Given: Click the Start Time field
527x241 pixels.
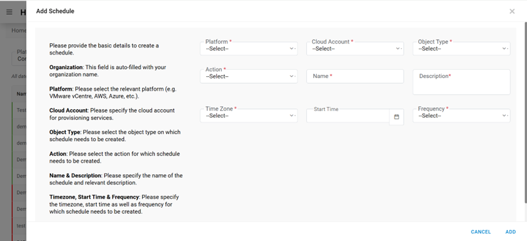Looking at the screenshot, I should (347, 116).
